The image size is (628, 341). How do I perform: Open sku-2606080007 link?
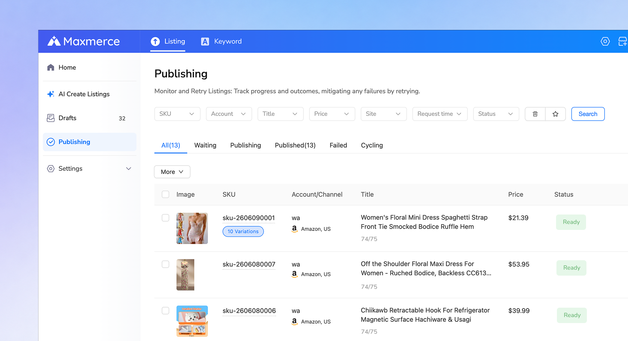point(249,265)
